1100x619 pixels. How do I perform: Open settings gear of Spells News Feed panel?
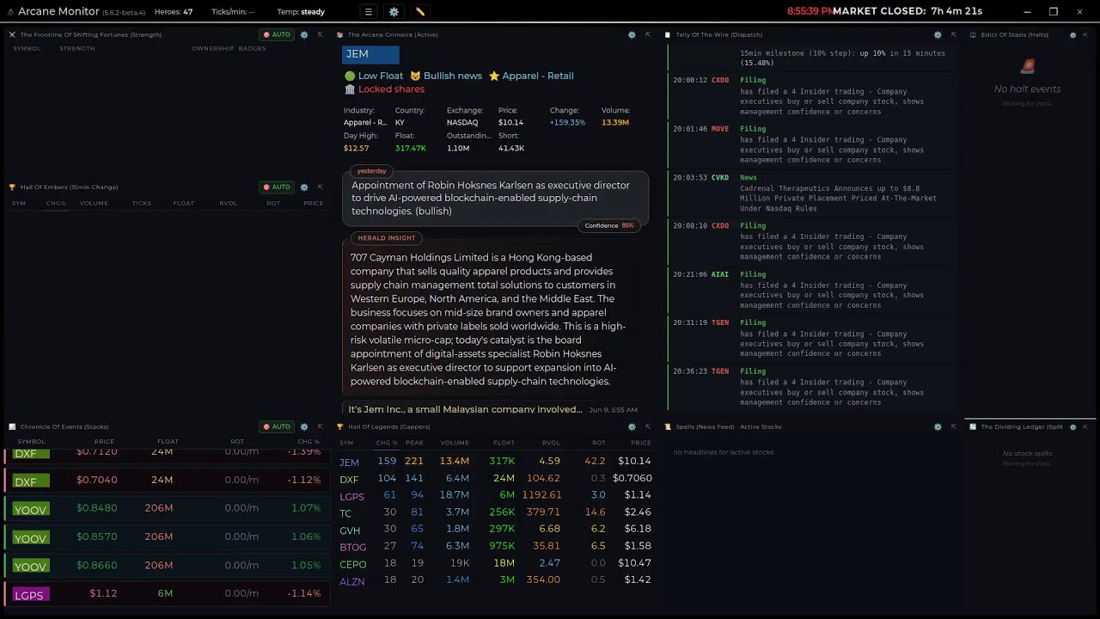pyautogui.click(x=938, y=426)
